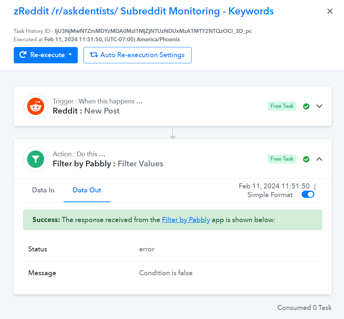Viewport: 344px width, 319px height.
Task: Click the loop icon in Auto Re-execution Settings
Action: point(94,55)
